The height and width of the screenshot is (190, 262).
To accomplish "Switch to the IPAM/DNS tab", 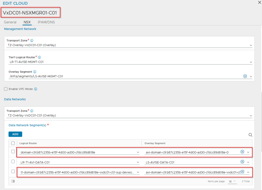I will click(46, 22).
